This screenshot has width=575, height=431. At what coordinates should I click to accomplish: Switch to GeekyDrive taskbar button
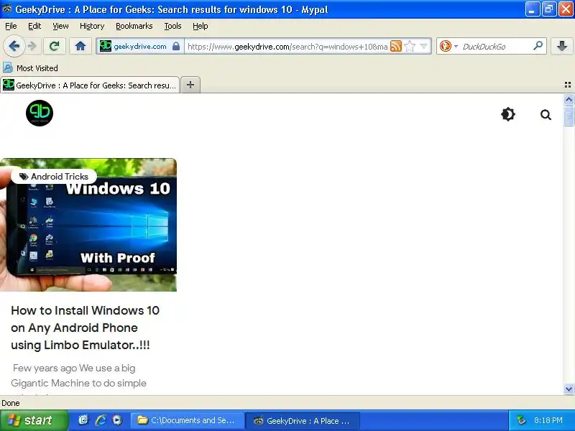tap(303, 420)
